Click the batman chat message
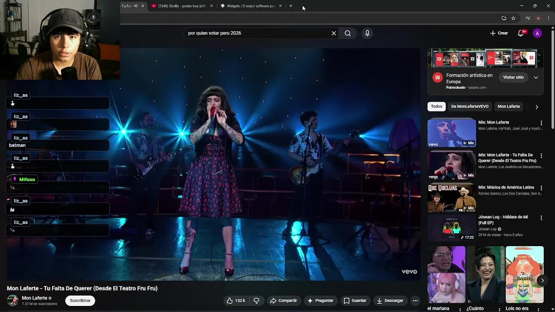 click(17, 145)
